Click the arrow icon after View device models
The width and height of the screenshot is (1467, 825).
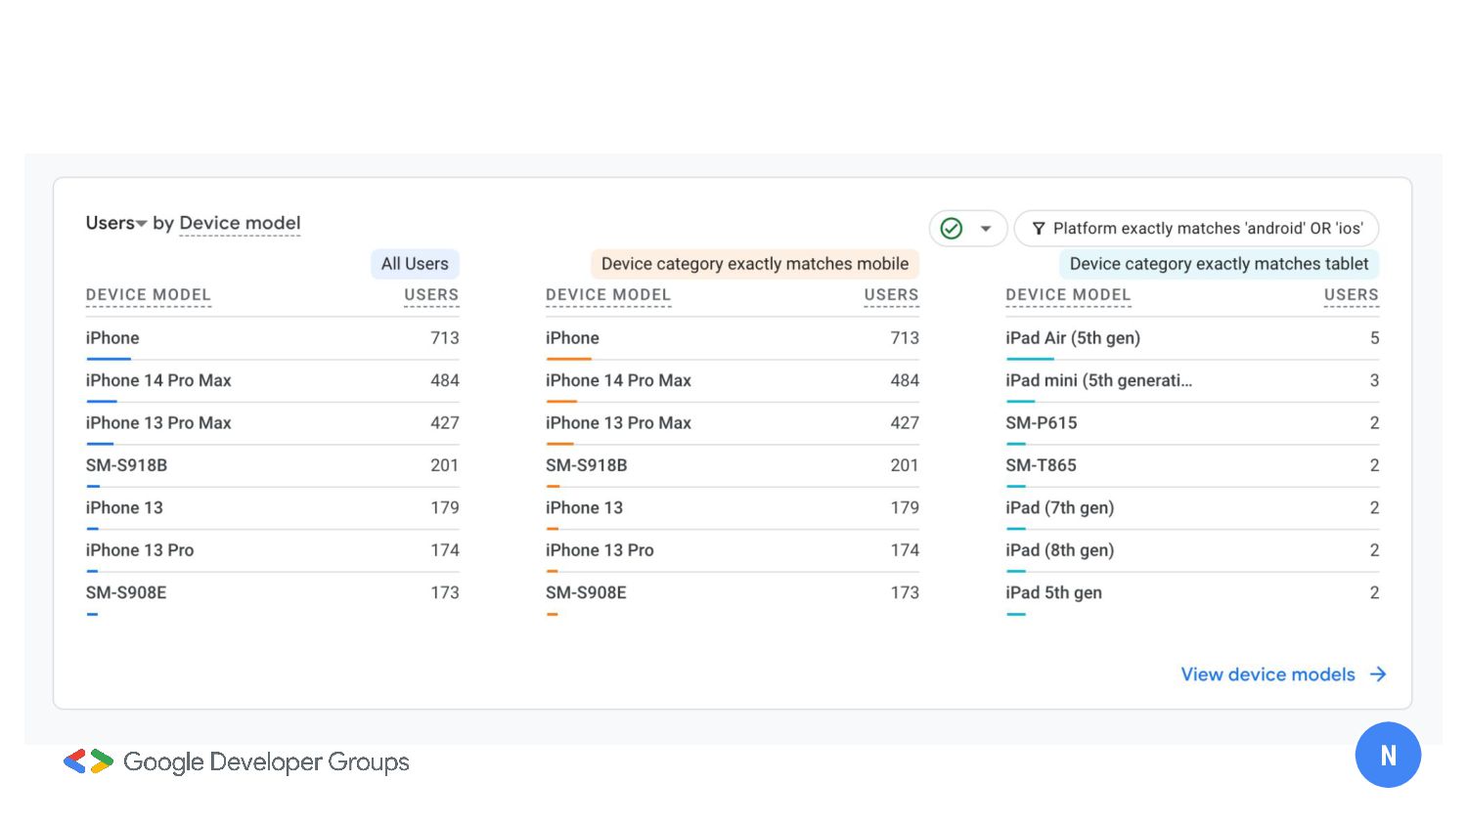pos(1378,674)
